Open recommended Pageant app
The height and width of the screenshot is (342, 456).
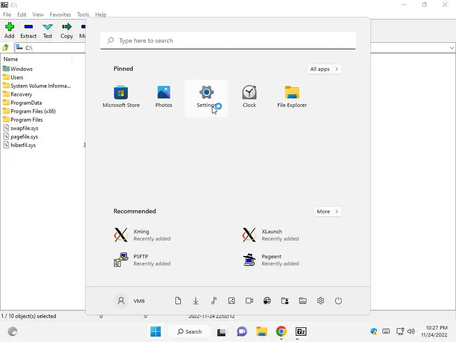pos(292,260)
